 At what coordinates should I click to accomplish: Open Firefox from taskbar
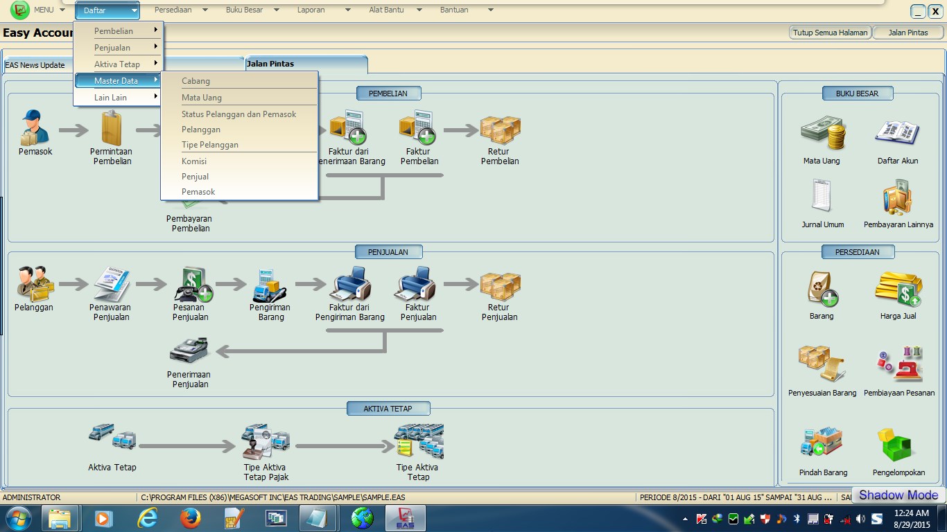coord(190,518)
